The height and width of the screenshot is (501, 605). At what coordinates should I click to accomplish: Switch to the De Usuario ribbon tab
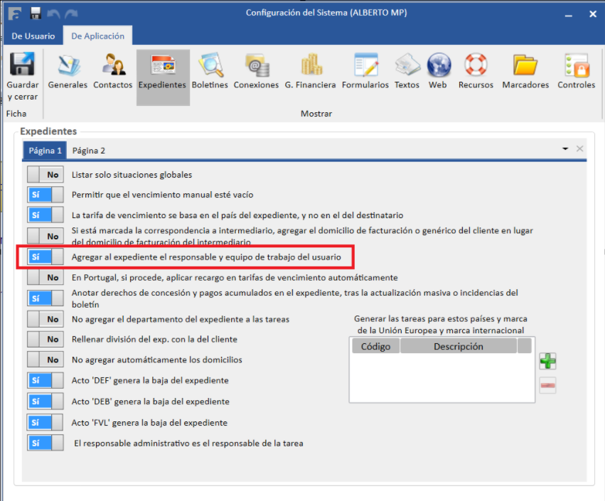(x=33, y=36)
